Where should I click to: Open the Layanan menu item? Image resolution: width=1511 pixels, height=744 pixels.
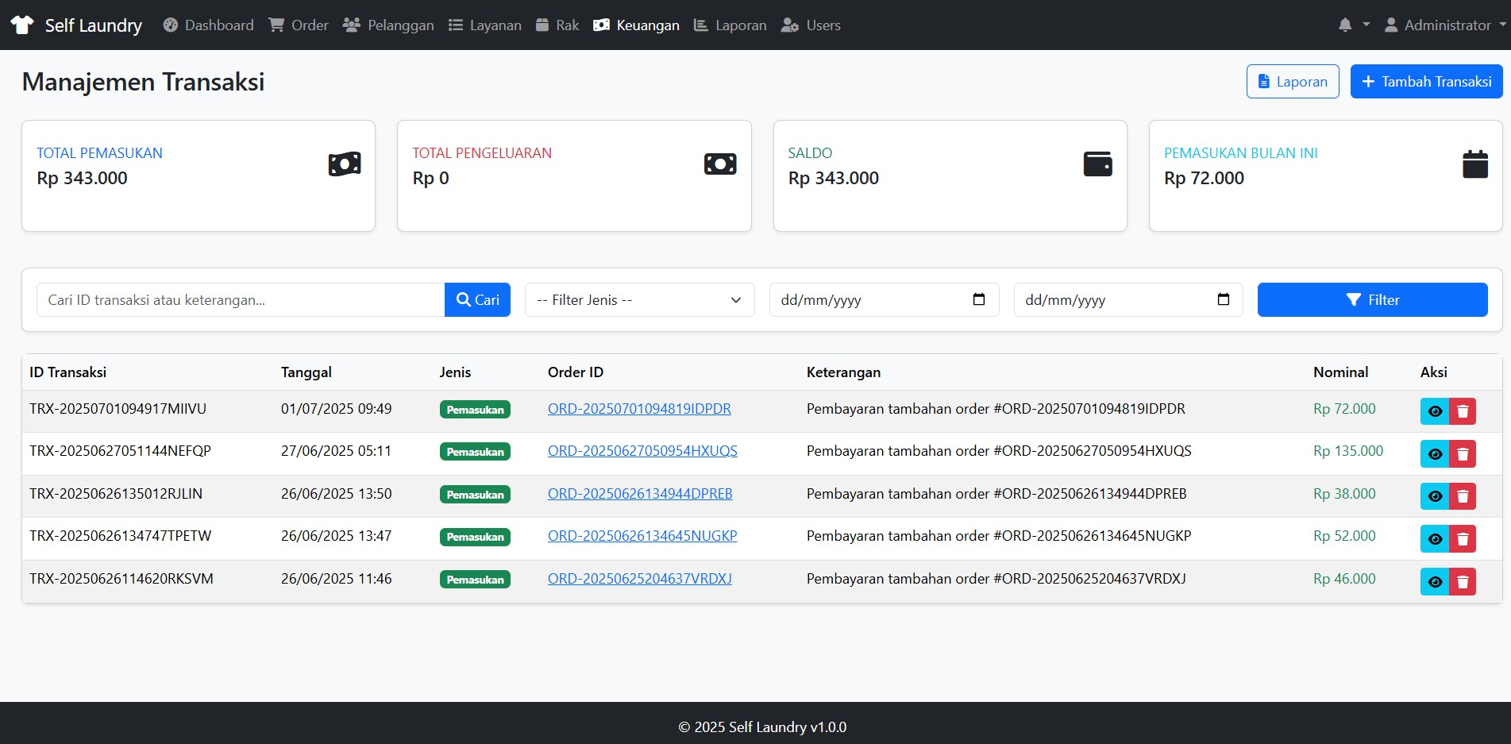485,25
